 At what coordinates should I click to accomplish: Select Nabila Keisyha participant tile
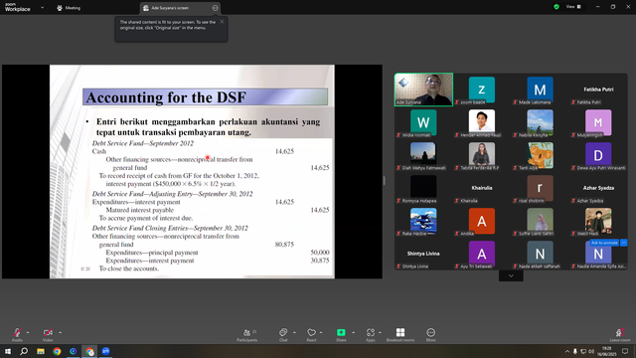pyautogui.click(x=540, y=122)
